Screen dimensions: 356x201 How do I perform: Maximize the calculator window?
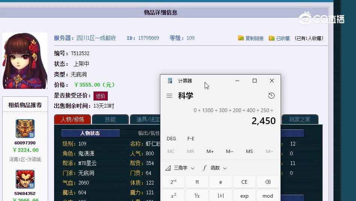point(255,81)
